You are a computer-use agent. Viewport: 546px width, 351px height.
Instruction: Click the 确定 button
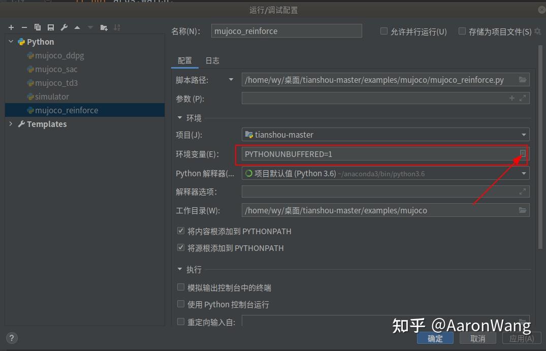[x=435, y=338]
